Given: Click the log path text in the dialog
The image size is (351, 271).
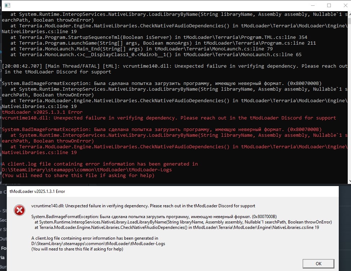Looking at the screenshot, I should click(98, 244).
